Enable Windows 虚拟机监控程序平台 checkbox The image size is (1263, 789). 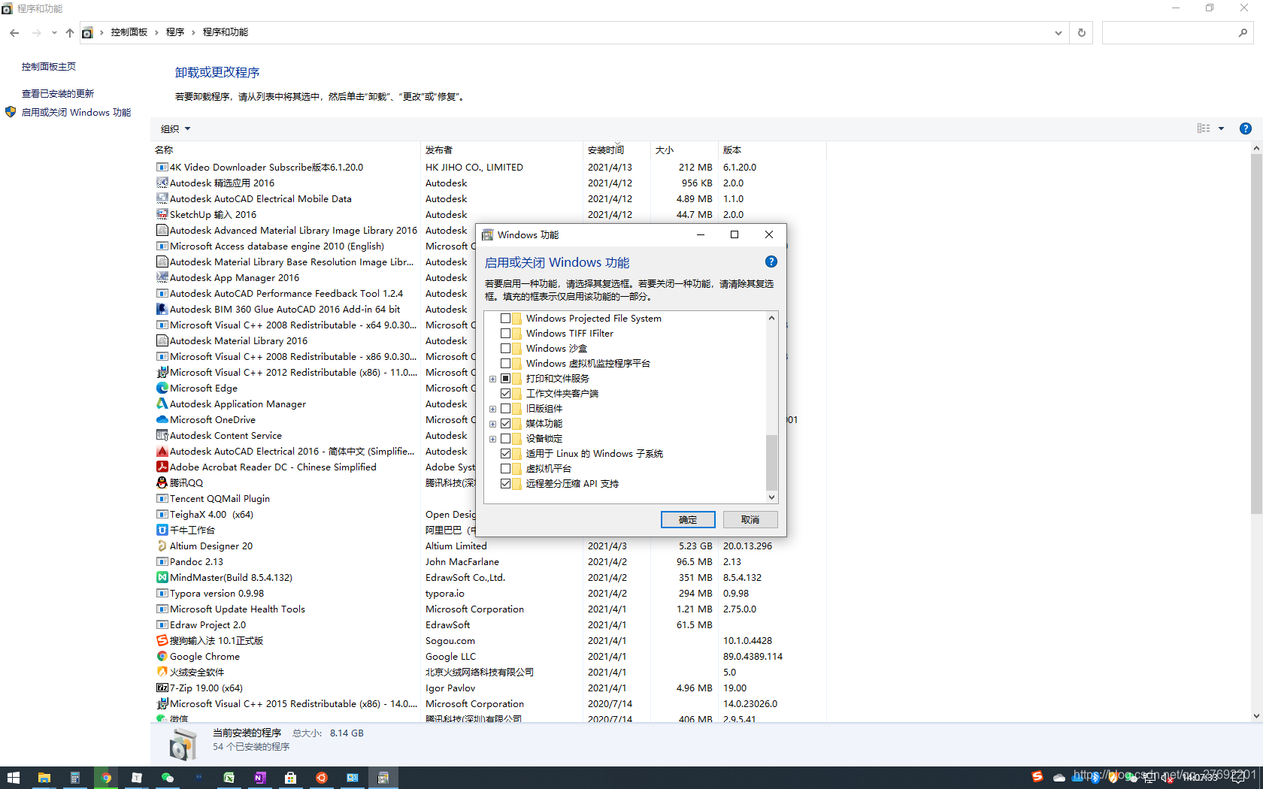[x=505, y=364]
